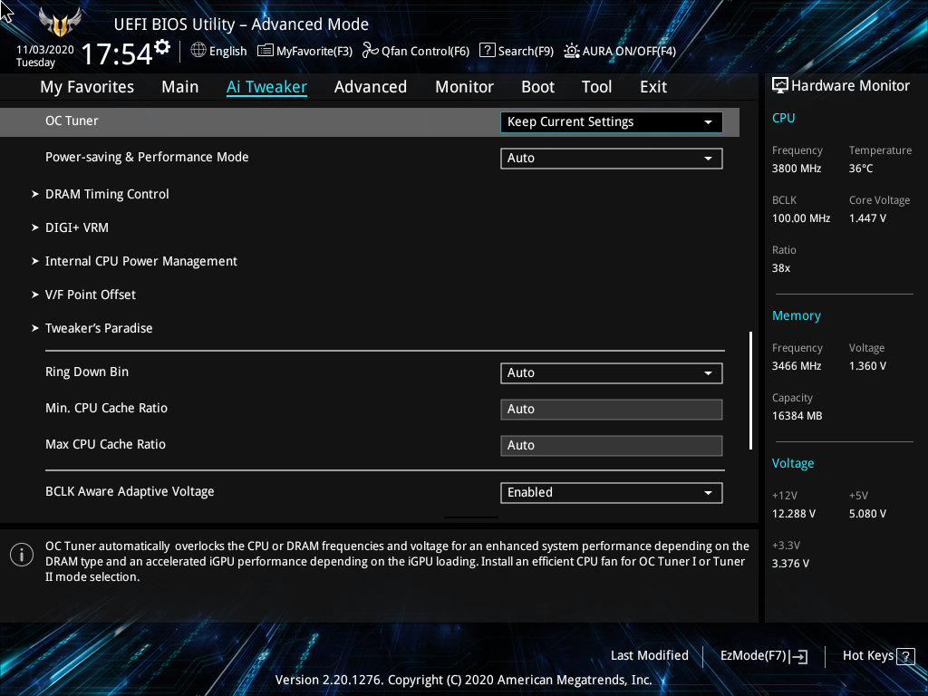Viewport: 928px width, 696px height.
Task: Click the Version 2.20.1276 copyright text
Action: click(x=463, y=680)
